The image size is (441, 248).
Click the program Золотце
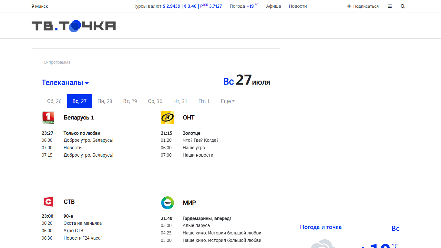click(x=191, y=133)
